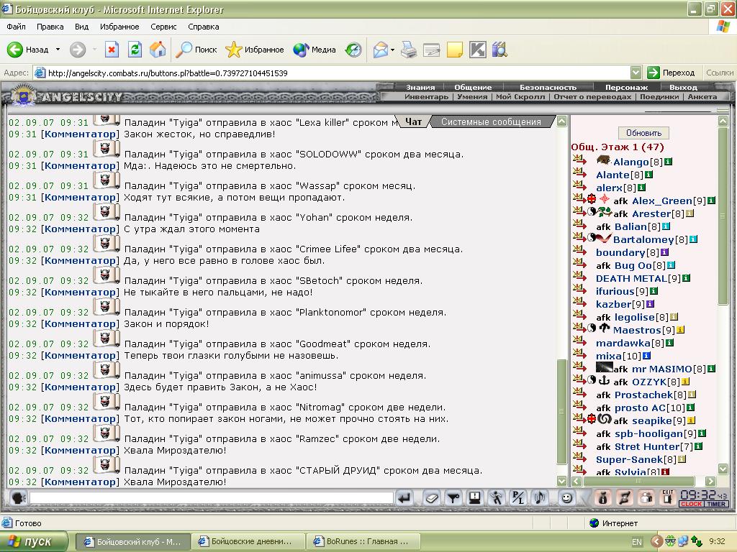Click the Выход top game menu
The image size is (737, 552).
(683, 87)
